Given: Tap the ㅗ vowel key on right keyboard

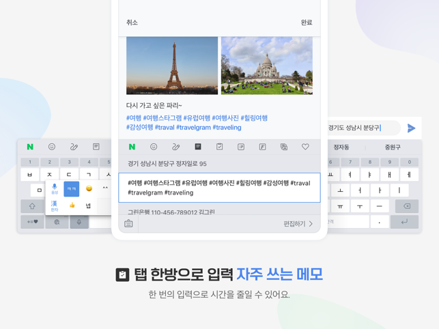Looking at the screenshot, I should point(341,190).
